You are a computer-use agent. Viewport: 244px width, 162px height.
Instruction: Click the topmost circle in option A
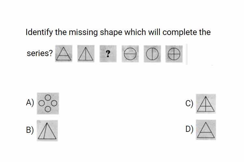(x=48, y=98)
